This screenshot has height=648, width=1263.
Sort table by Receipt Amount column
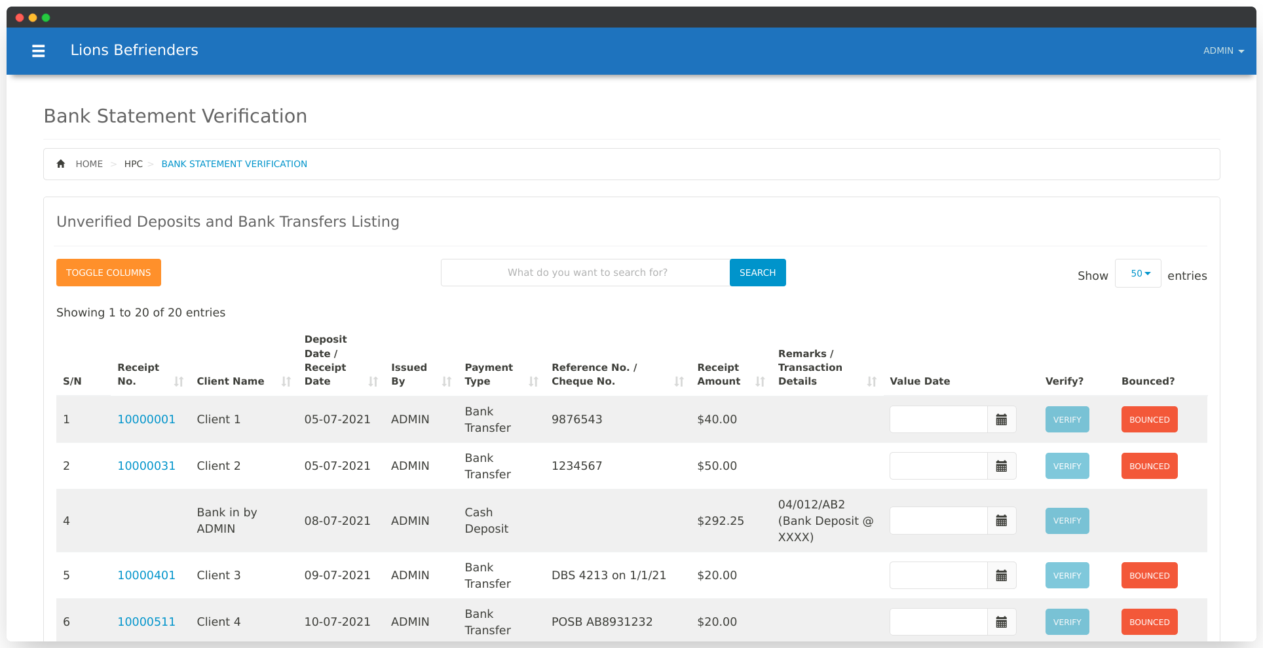pos(760,381)
